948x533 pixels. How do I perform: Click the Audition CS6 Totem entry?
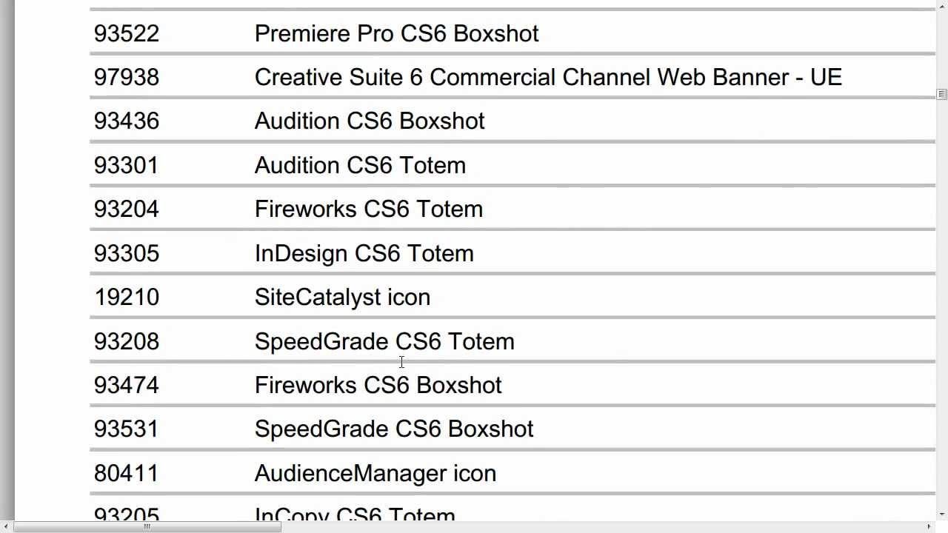coord(360,165)
